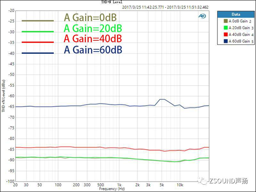Select the A 60dB Gain legend entry
The image size is (256, 192).
238,41
